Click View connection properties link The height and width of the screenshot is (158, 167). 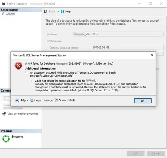click(23, 114)
